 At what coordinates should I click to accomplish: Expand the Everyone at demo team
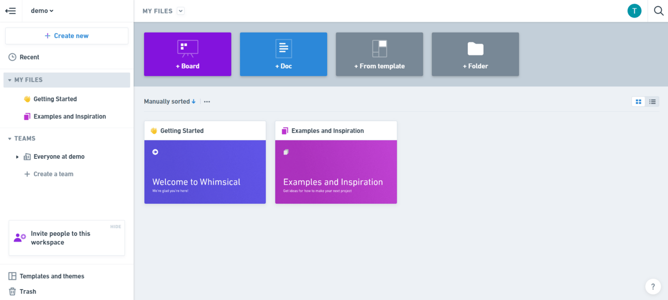point(18,157)
